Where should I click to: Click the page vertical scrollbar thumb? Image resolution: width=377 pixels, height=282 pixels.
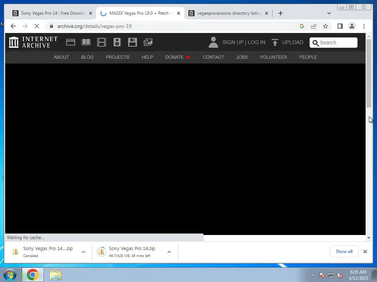click(x=369, y=73)
